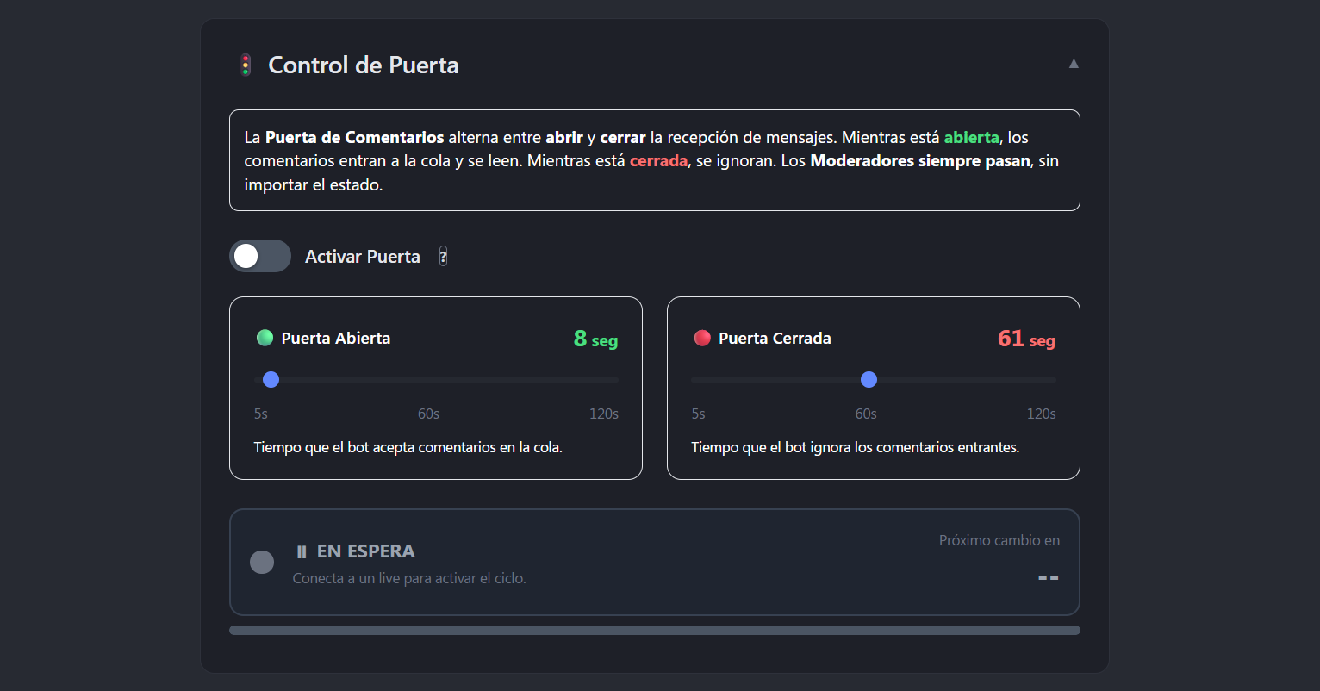1320x691 pixels.
Task: Select the Puerta Cerrada card title
Action: [775, 338]
